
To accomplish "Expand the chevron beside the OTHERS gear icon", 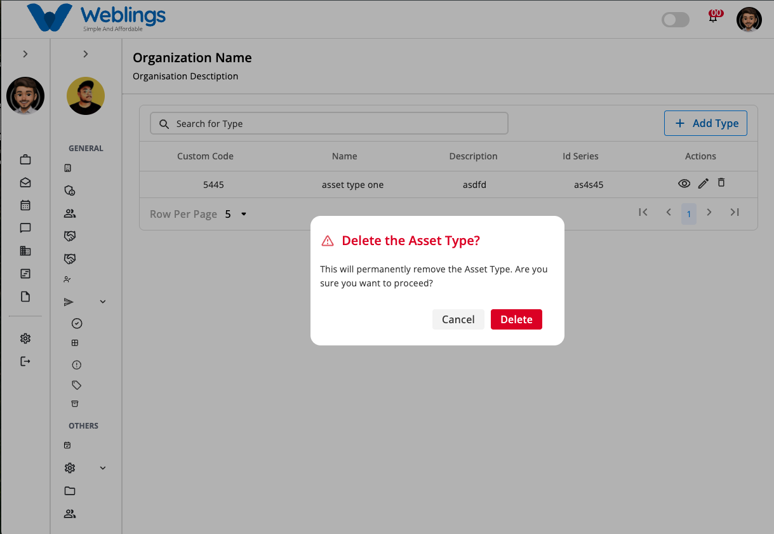I will pos(103,468).
